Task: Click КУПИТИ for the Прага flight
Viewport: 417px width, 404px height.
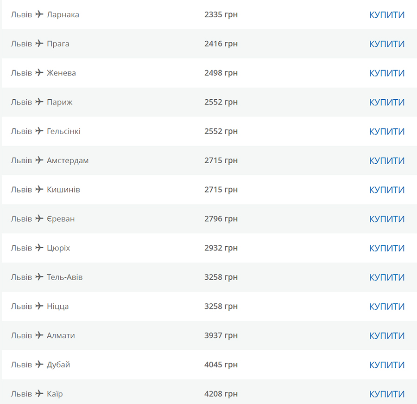Action: (387, 44)
